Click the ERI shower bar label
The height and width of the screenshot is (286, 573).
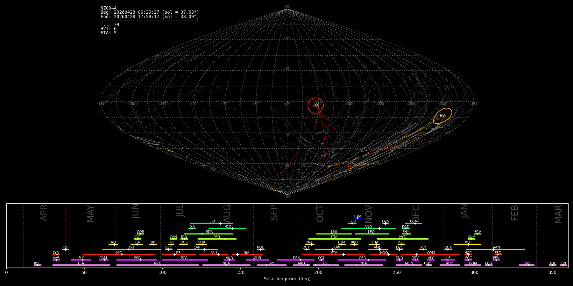click(212, 221)
